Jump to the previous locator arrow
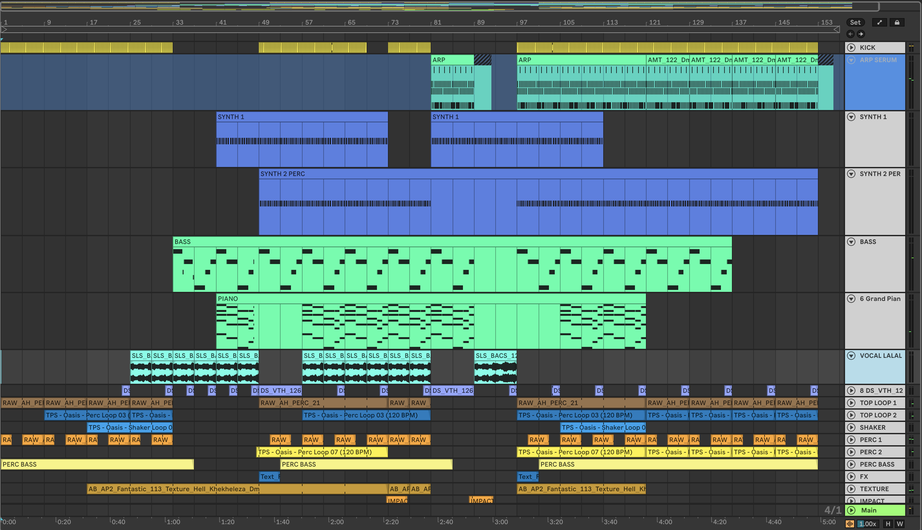Image resolution: width=922 pixels, height=530 pixels. [850, 34]
